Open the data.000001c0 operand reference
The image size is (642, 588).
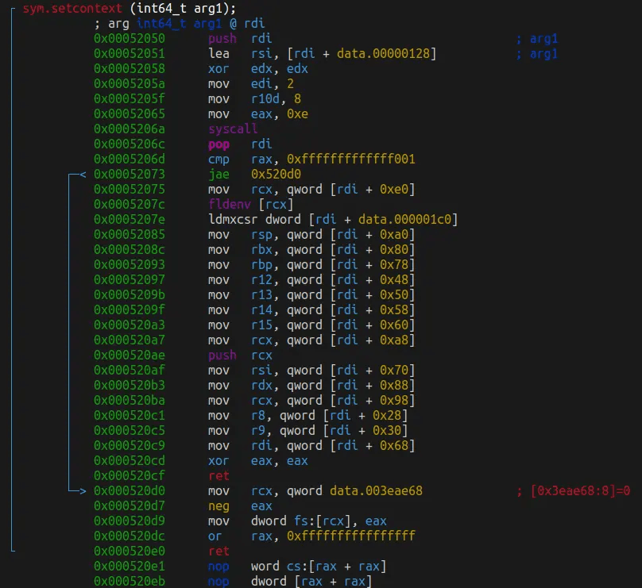click(x=408, y=220)
